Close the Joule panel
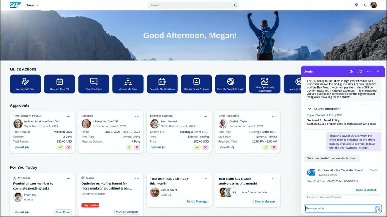387x217 pixels. point(378,71)
